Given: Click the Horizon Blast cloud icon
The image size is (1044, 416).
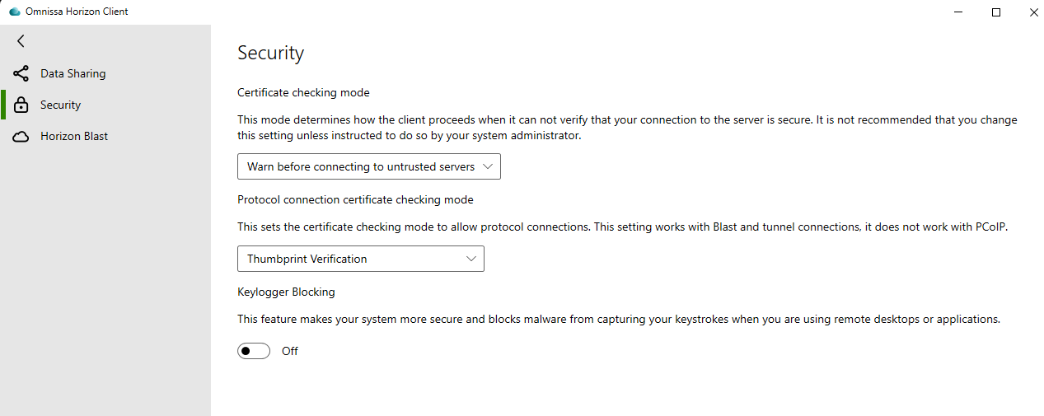Looking at the screenshot, I should pos(21,137).
